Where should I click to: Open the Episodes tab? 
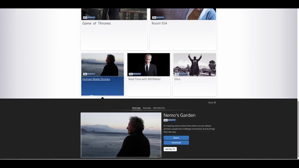point(147,108)
